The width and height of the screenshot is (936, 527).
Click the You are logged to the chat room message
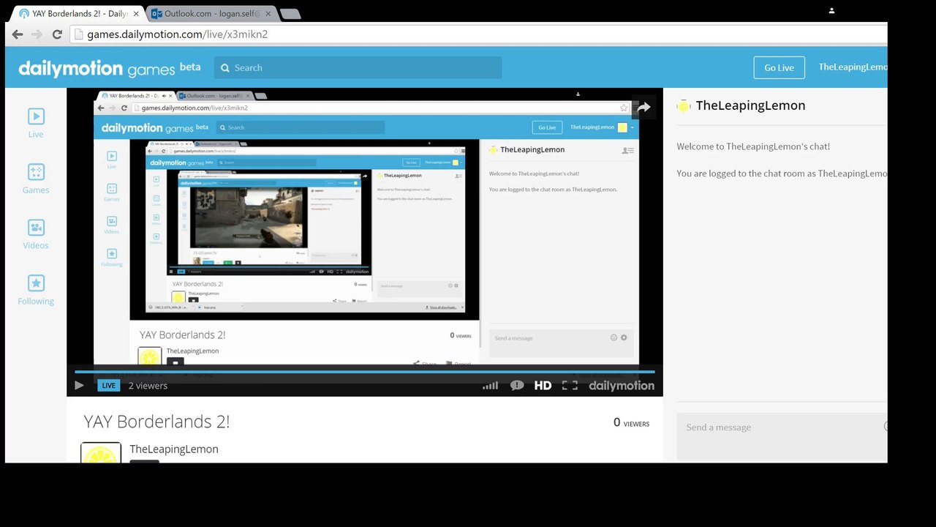(x=782, y=173)
